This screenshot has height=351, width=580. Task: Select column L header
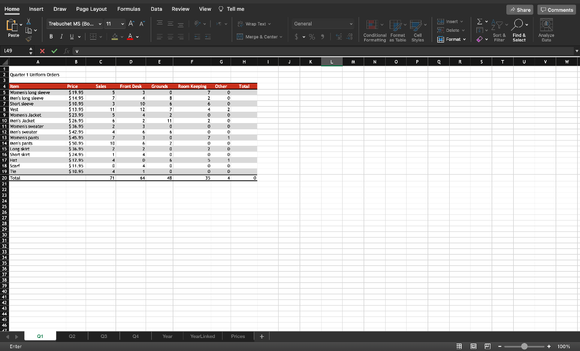pyautogui.click(x=332, y=62)
